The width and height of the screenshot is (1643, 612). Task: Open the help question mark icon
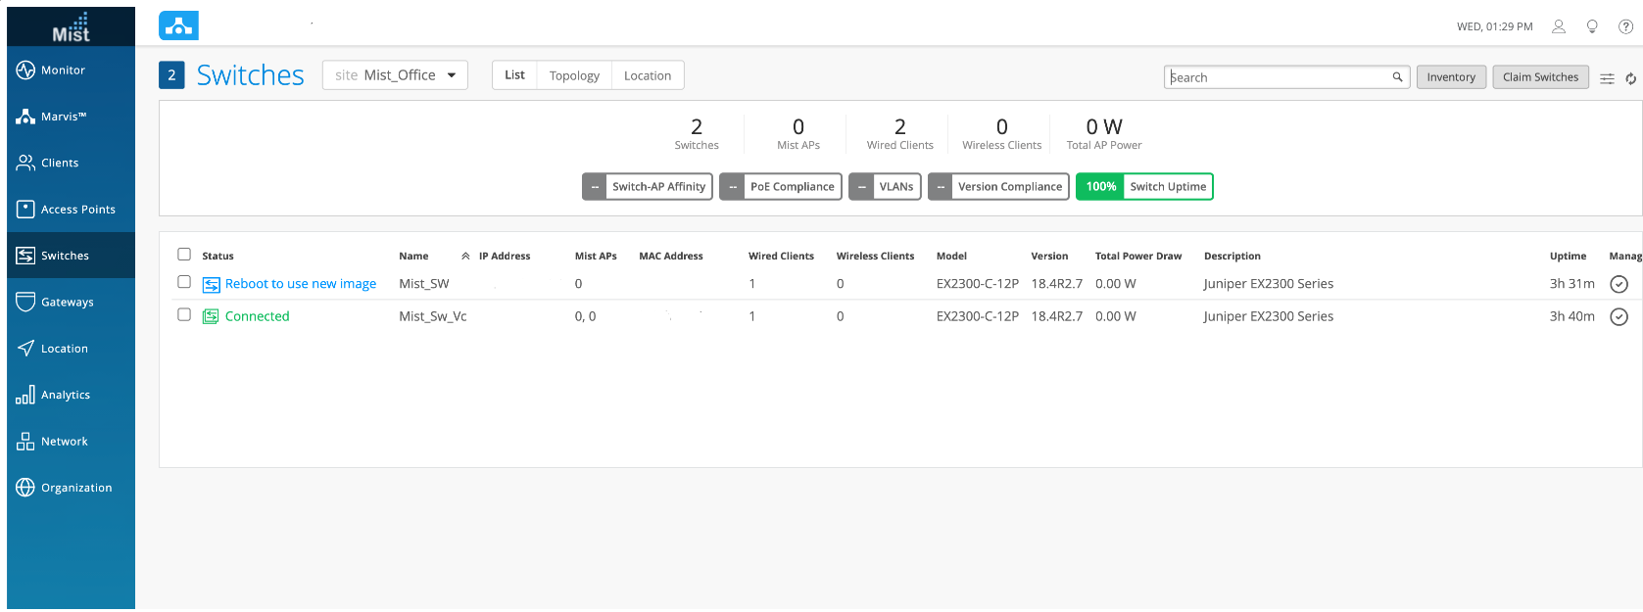click(1625, 26)
